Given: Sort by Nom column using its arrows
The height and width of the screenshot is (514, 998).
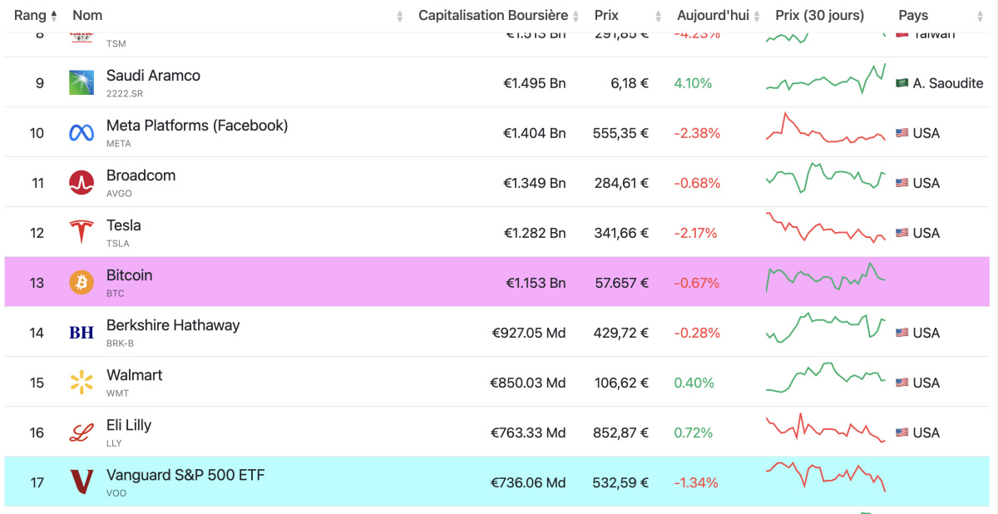Looking at the screenshot, I should pyautogui.click(x=400, y=16).
